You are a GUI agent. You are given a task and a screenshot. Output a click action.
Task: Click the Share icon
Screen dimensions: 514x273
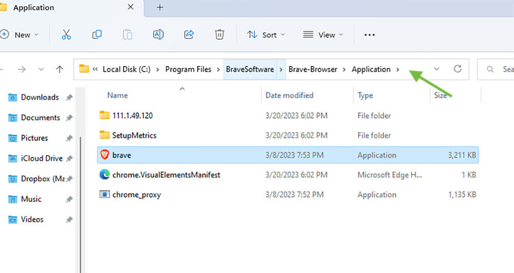189,35
